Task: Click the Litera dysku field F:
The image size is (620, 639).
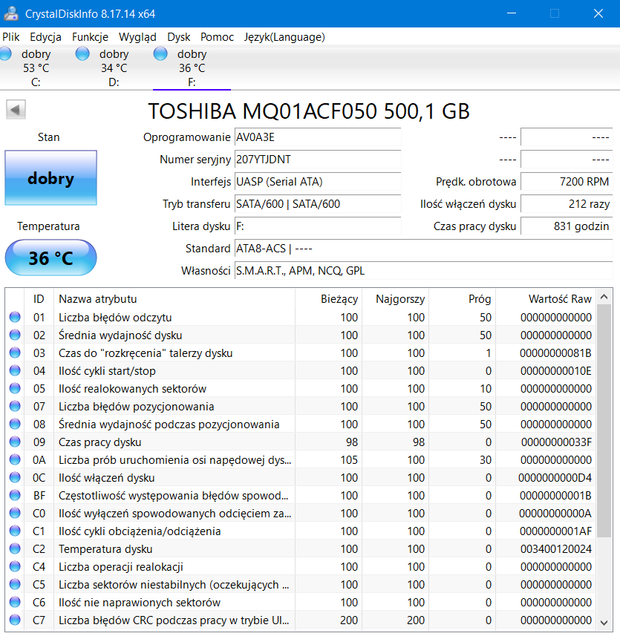Action: click(318, 226)
